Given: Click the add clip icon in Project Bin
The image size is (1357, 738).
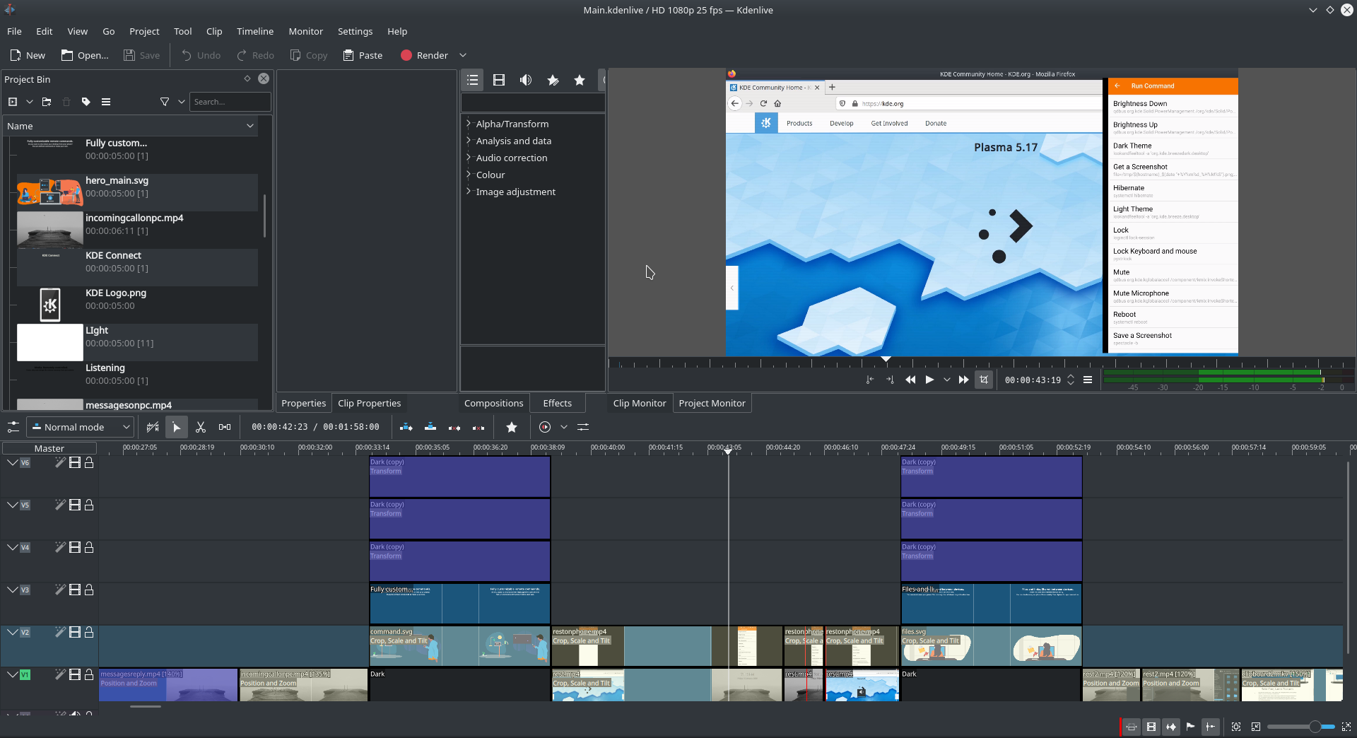Looking at the screenshot, I should click(x=13, y=102).
